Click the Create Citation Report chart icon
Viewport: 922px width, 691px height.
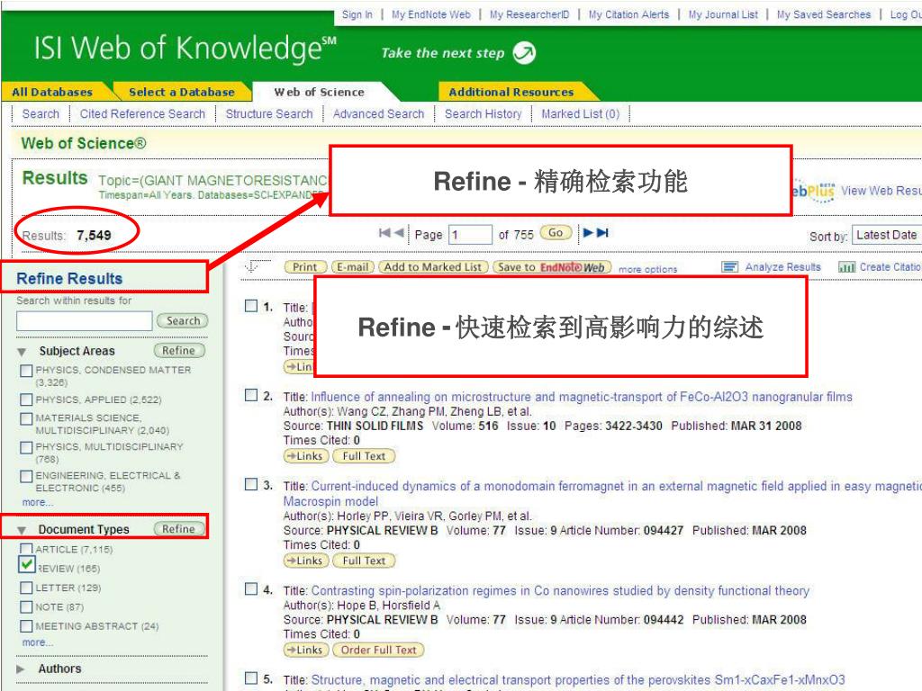[846, 267]
